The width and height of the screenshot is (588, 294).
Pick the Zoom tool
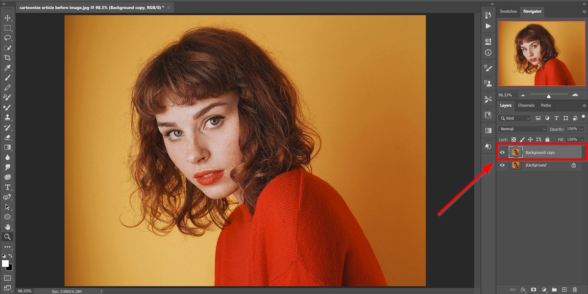point(7,237)
